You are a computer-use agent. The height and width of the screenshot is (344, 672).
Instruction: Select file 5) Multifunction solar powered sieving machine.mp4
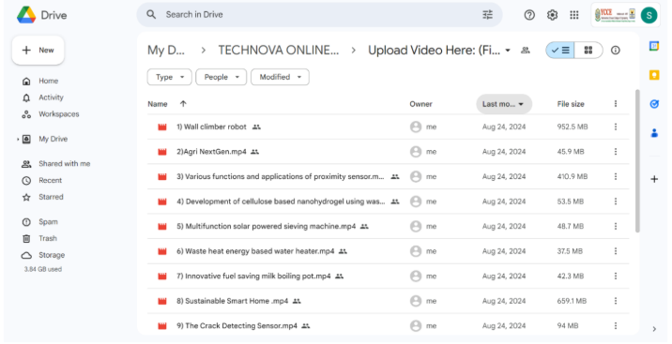coord(267,226)
